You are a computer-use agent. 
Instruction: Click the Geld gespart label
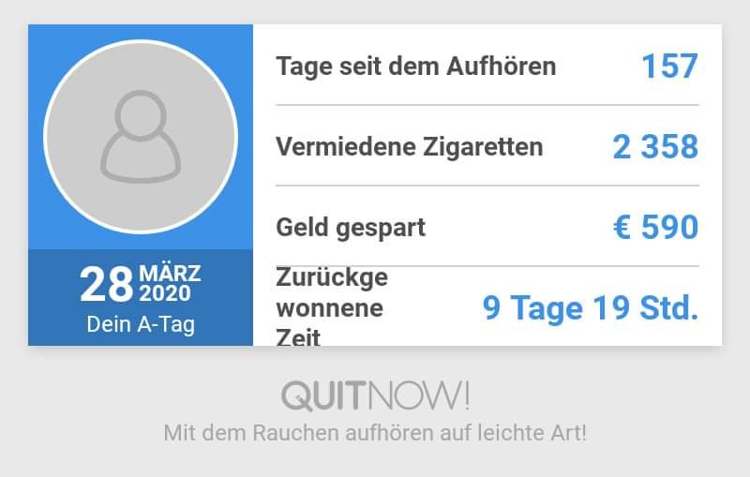click(x=351, y=228)
